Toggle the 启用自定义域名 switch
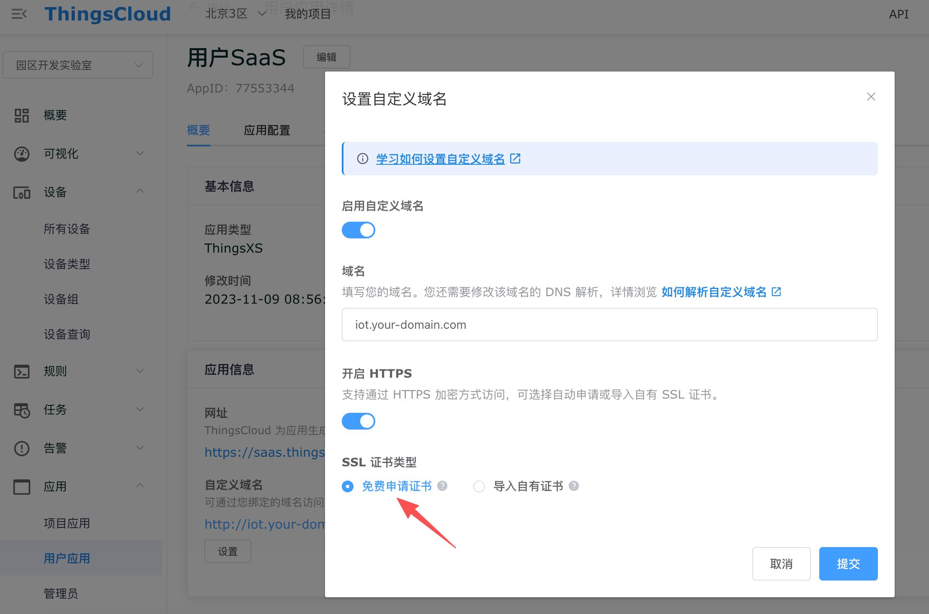 coord(359,230)
